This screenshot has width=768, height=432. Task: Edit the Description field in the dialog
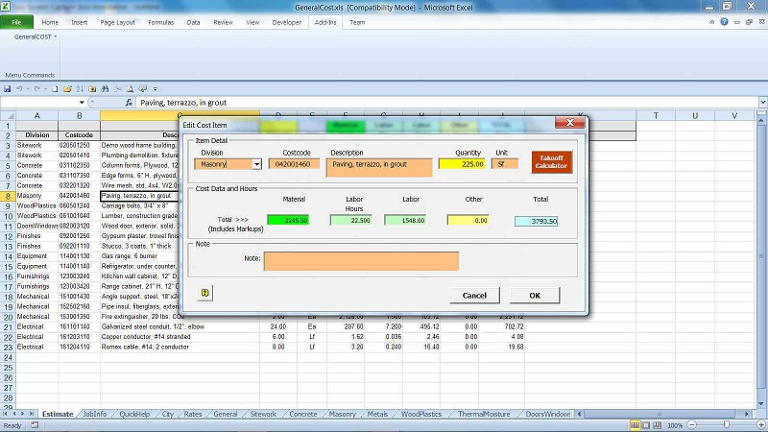(379, 167)
